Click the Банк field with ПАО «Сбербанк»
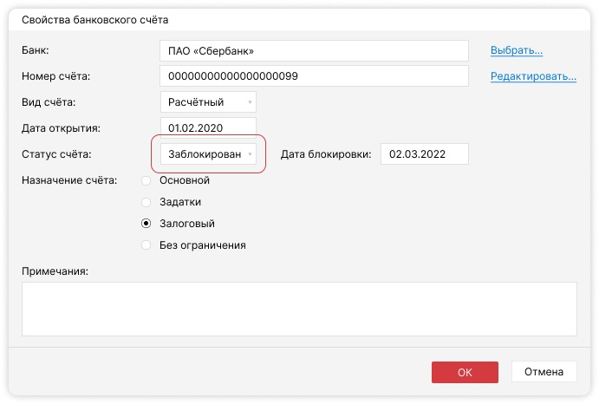 click(314, 51)
